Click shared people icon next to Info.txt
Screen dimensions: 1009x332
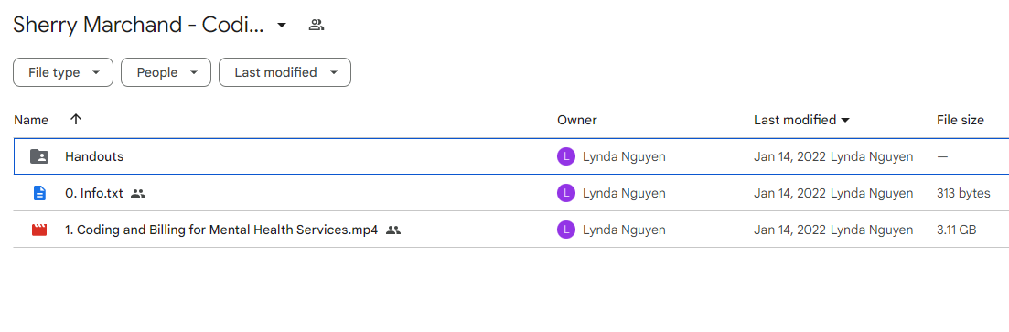(x=138, y=193)
